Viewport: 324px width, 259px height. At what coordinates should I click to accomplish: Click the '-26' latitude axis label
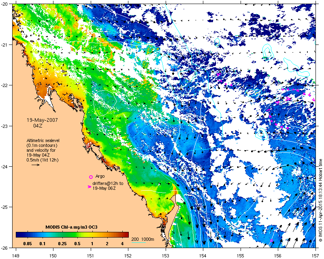(x=4, y=248)
